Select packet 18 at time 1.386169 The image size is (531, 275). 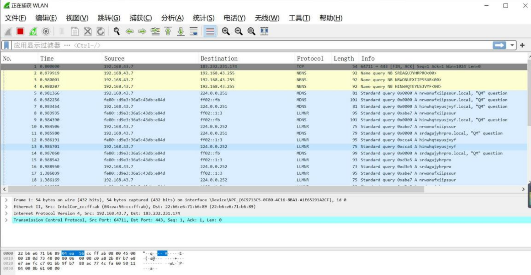click(x=264, y=180)
